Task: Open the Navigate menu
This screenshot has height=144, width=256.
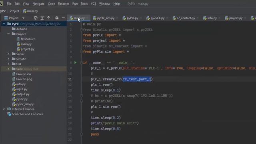Action: [x=38, y=4]
